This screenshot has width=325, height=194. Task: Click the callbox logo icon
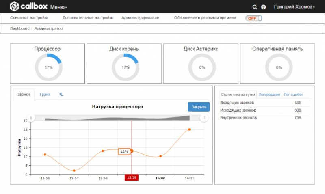coord(14,6)
